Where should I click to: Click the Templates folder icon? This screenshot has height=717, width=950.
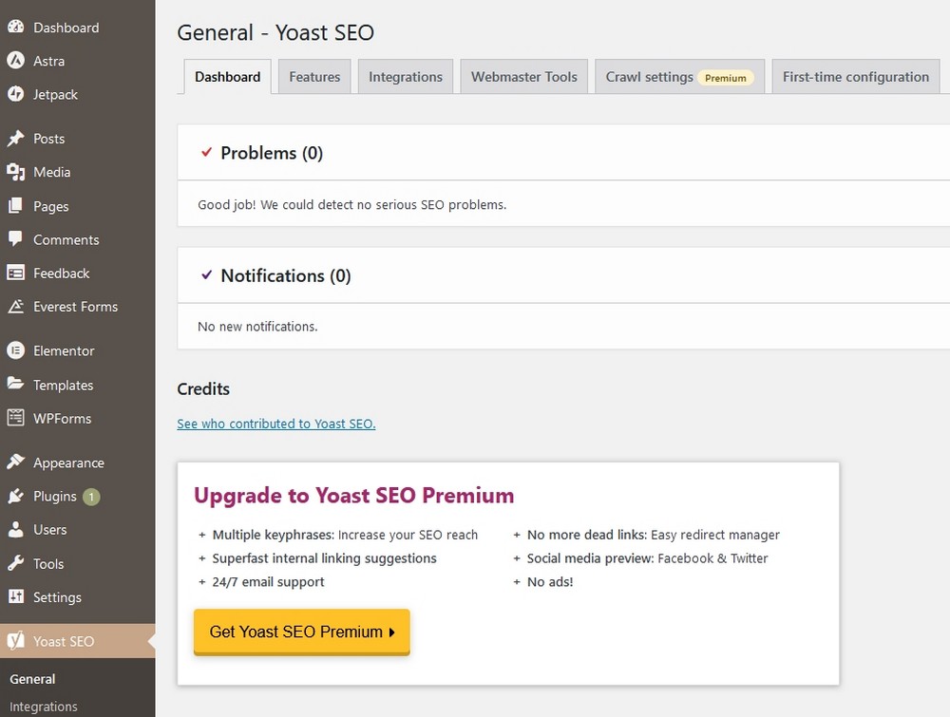pos(16,384)
